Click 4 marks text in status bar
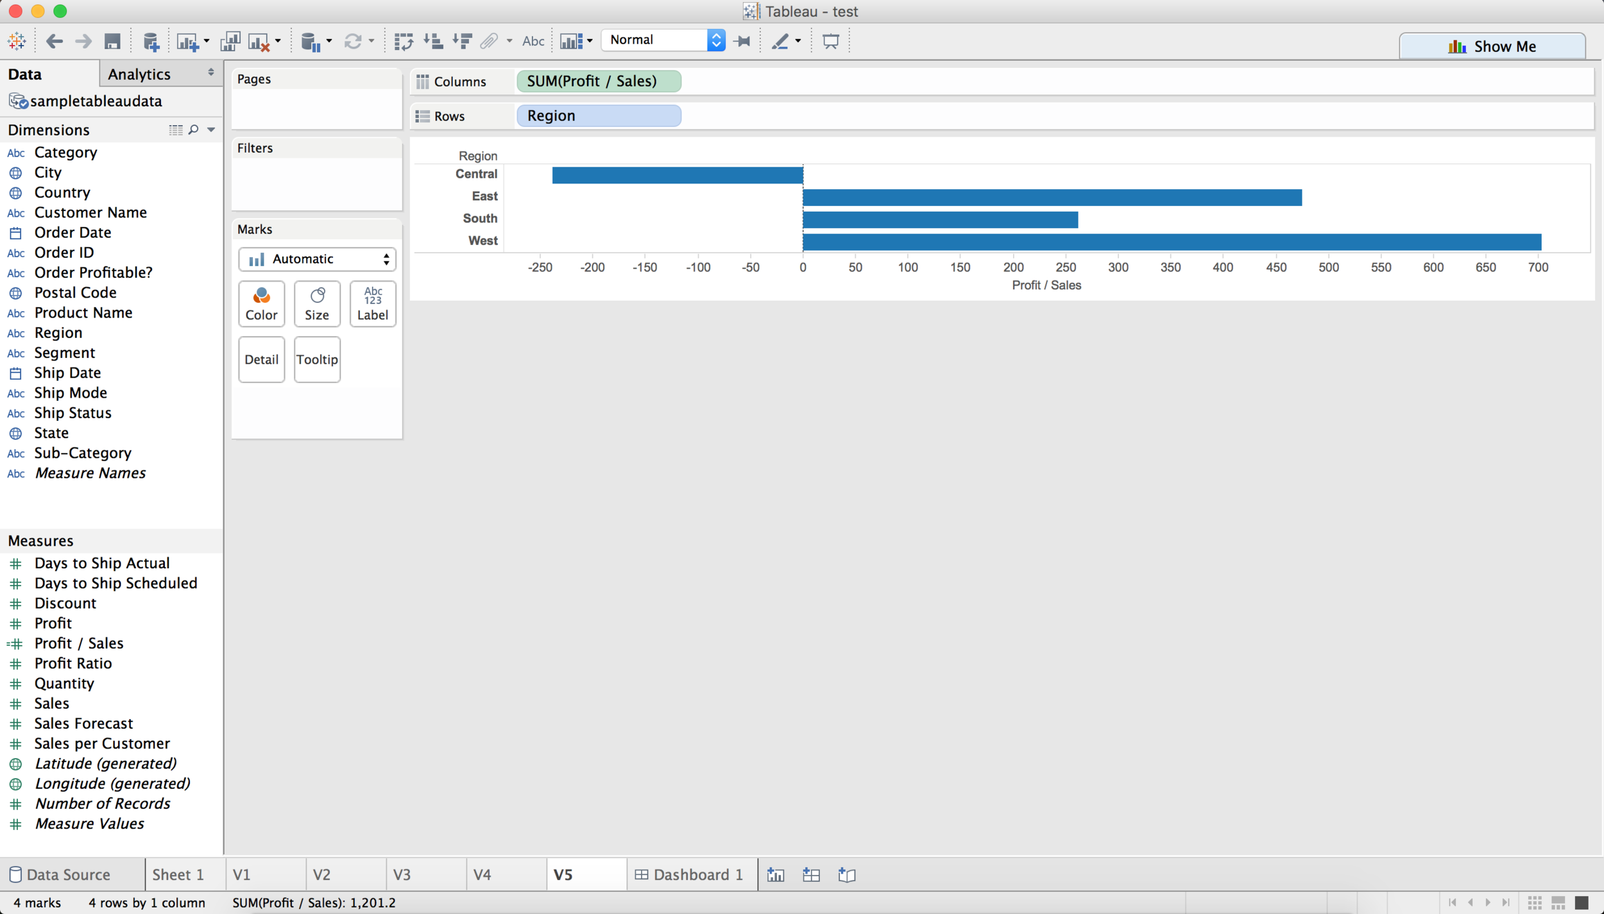 tap(37, 902)
